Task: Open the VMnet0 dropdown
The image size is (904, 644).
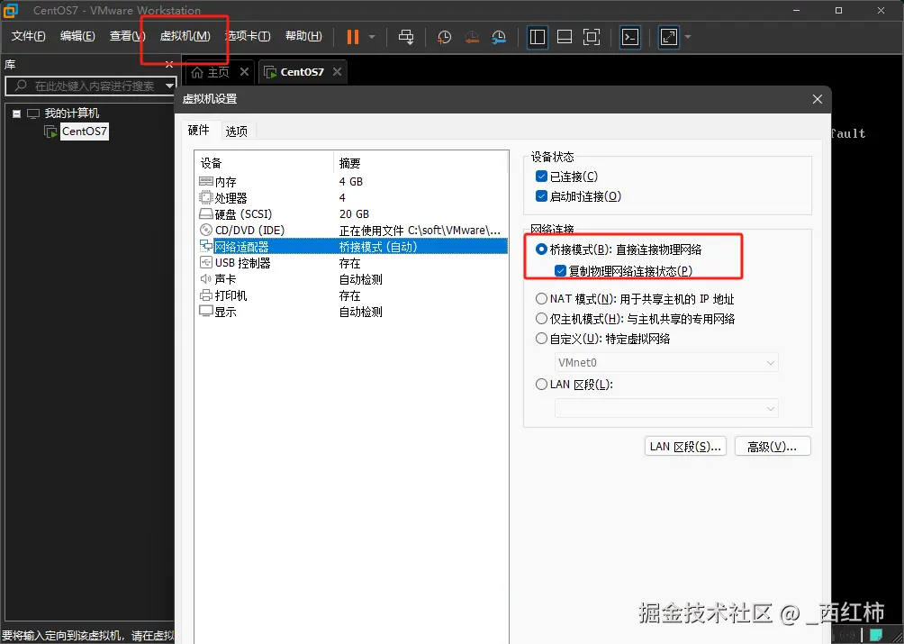Action: [666, 363]
